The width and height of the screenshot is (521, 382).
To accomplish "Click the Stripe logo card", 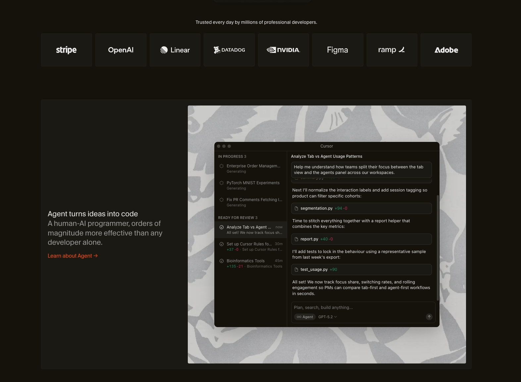I will point(67,50).
